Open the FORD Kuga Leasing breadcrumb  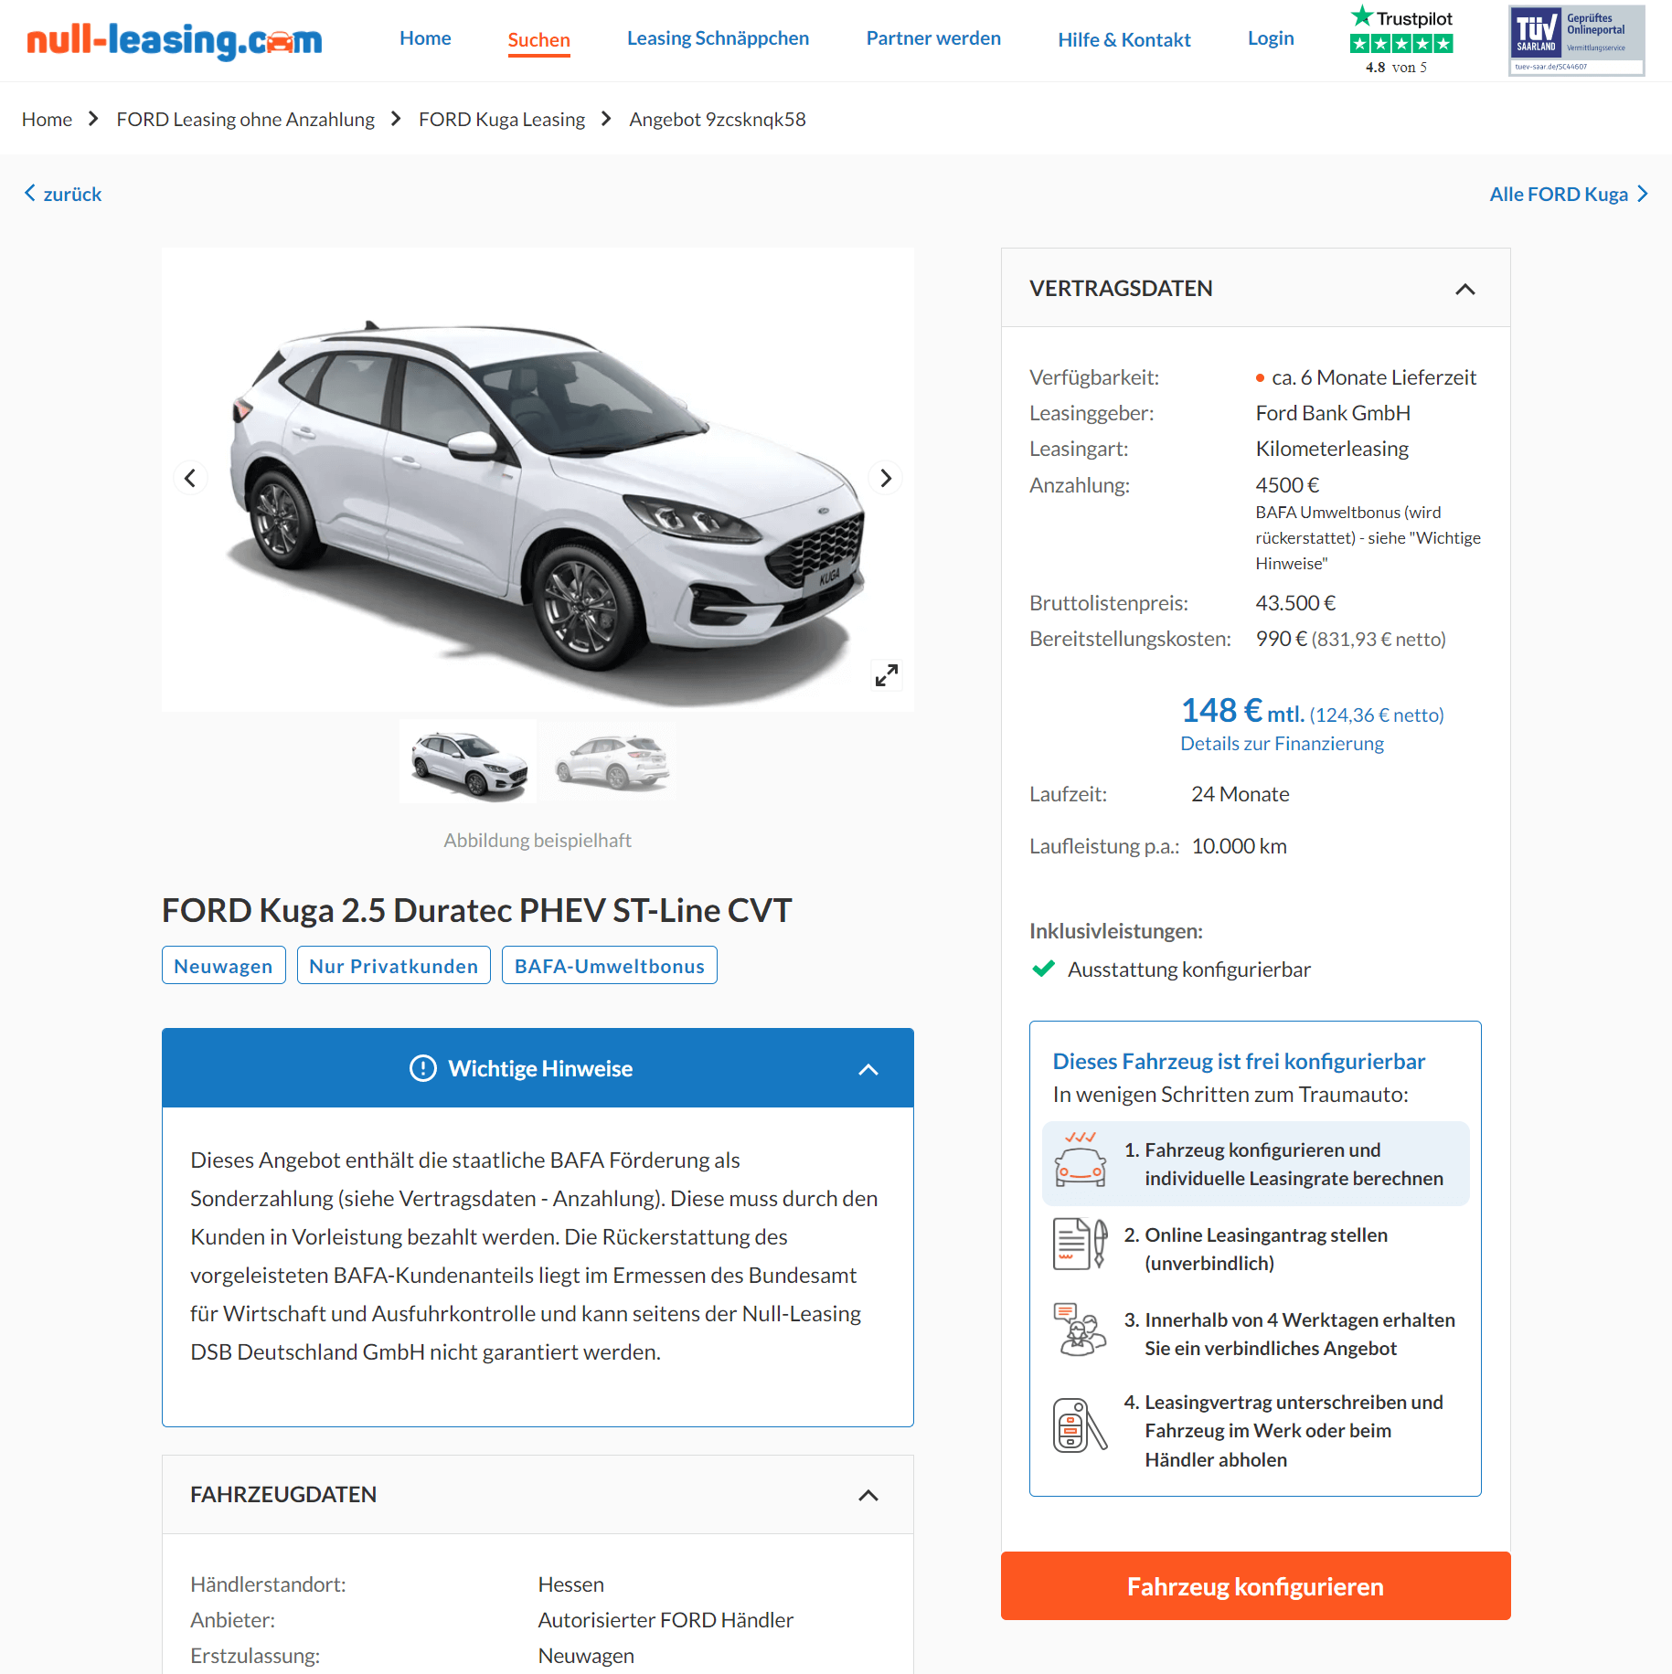[501, 120]
